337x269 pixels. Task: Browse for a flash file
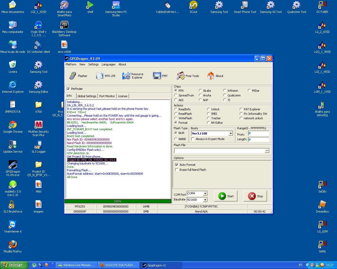[x=267, y=151]
